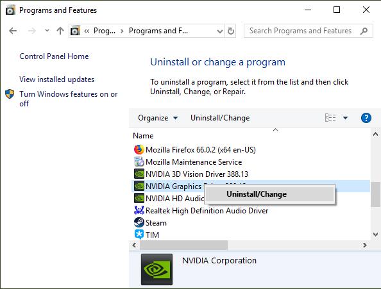Click vertical scrollbar up arrow
Image resolution: width=381 pixels, height=289 pixels.
(x=375, y=134)
